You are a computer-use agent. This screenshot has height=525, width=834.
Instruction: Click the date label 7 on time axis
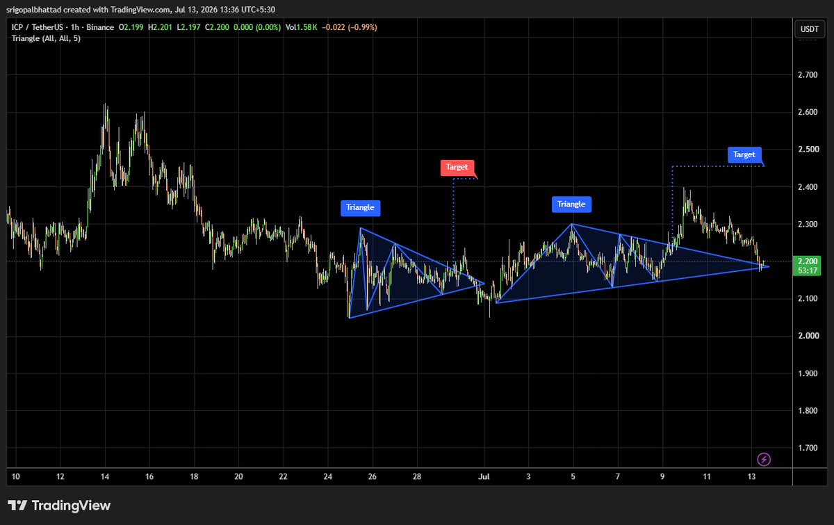(618, 477)
